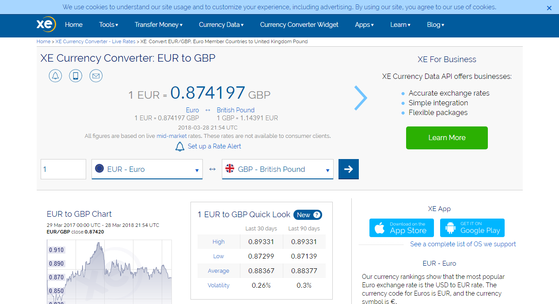559x304 pixels.
Task: Click the Home breadcrumb link
Action: pyautogui.click(x=43, y=41)
